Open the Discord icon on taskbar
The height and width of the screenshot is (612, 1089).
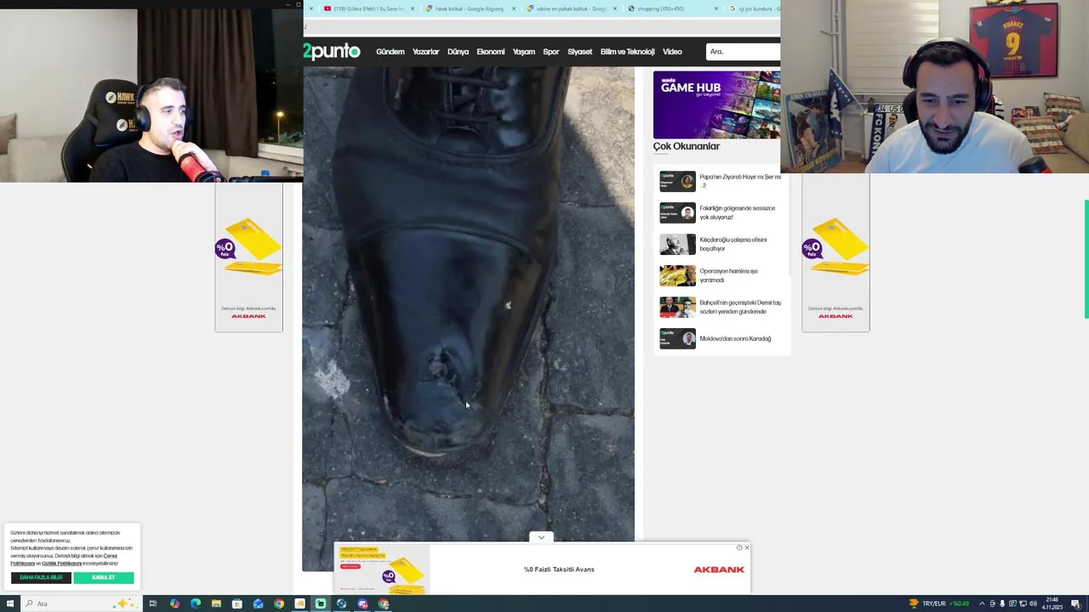(x=362, y=603)
